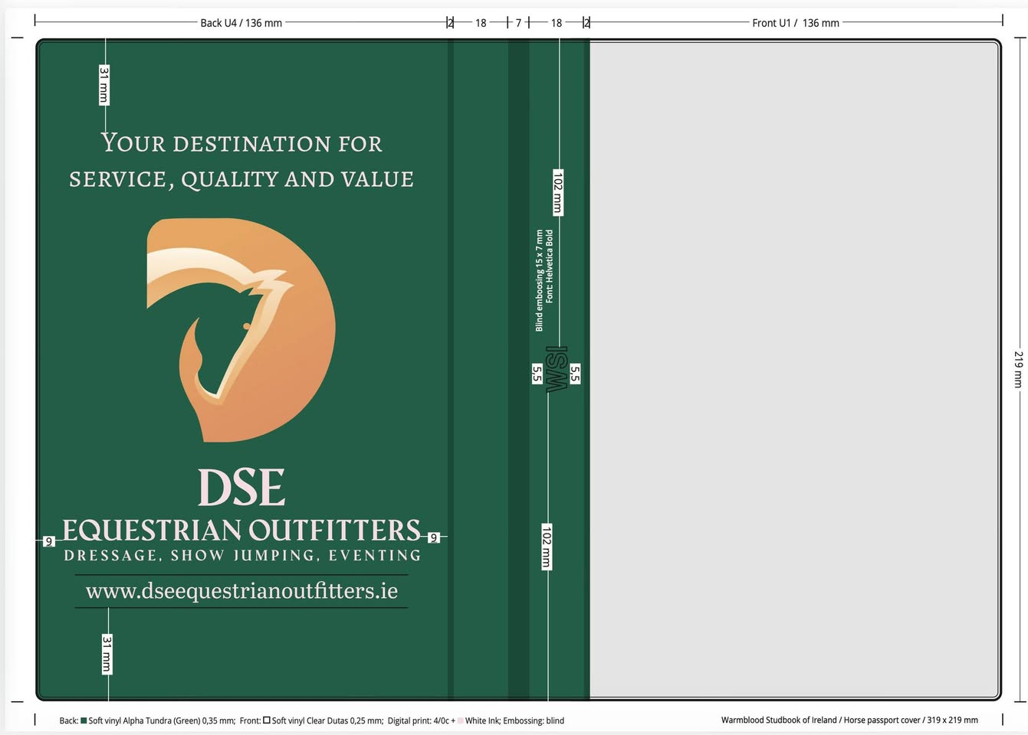Screen dimensions: 1028x735
Task: Click the White Ink legend swatch
Action: (x=460, y=720)
